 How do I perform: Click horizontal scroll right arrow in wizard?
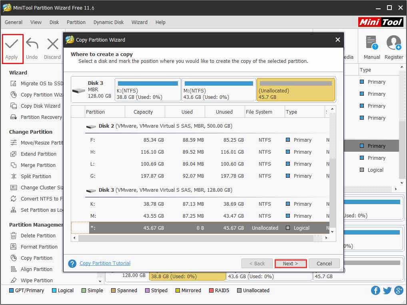[x=326, y=238]
